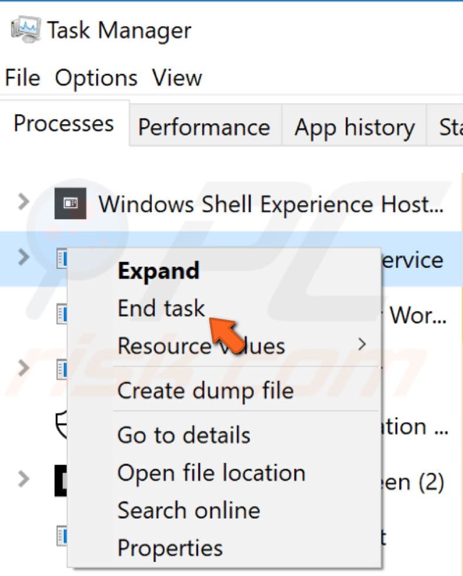Image resolution: width=463 pixels, height=576 pixels.
Task: Click Search online in the context menu
Action: pyautogui.click(x=188, y=510)
